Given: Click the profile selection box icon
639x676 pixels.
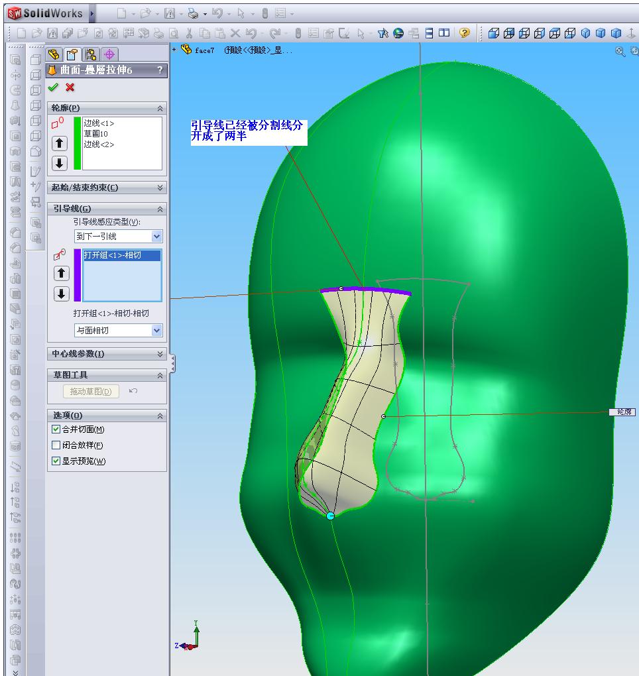Looking at the screenshot, I should (58, 123).
